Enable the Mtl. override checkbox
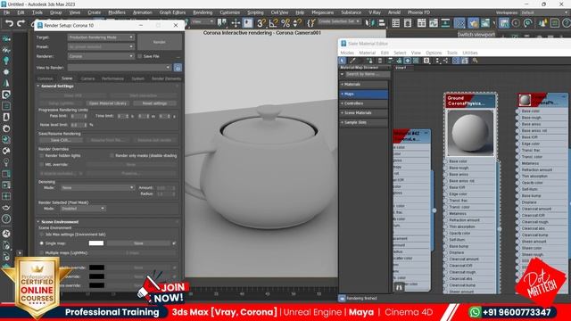The width and height of the screenshot is (571, 321). [x=42, y=164]
